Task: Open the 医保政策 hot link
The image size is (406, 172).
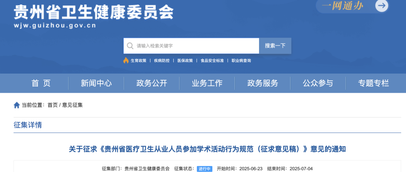Action: pyautogui.click(x=185, y=60)
